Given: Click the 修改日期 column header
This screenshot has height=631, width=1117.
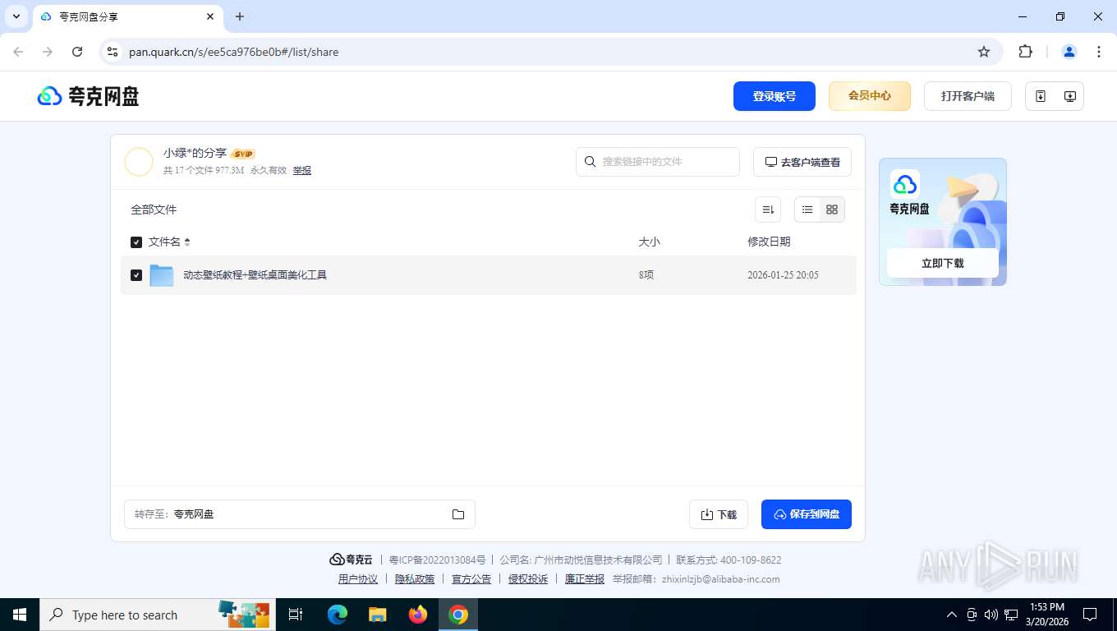Looking at the screenshot, I should pos(769,242).
